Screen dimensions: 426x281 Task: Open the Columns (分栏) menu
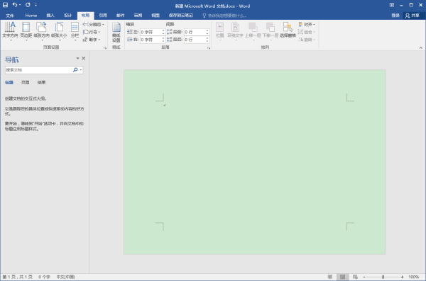pos(75,31)
